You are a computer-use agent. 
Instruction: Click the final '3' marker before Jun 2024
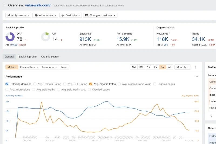(180, 138)
